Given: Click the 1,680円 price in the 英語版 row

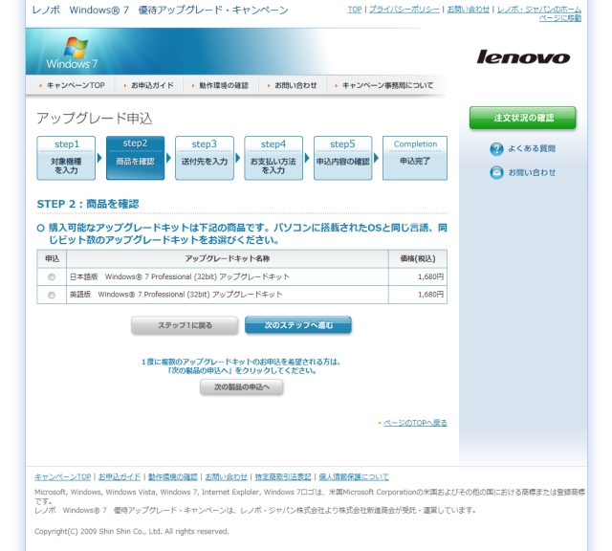Looking at the screenshot, I should tap(431, 295).
